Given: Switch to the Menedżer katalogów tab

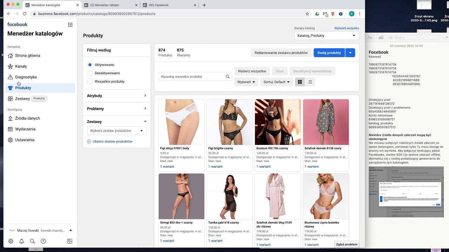Looking at the screenshot, I should point(51,5).
